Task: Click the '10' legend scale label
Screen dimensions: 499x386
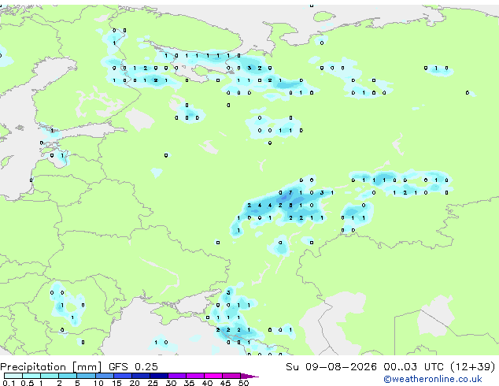Action: [98, 383]
